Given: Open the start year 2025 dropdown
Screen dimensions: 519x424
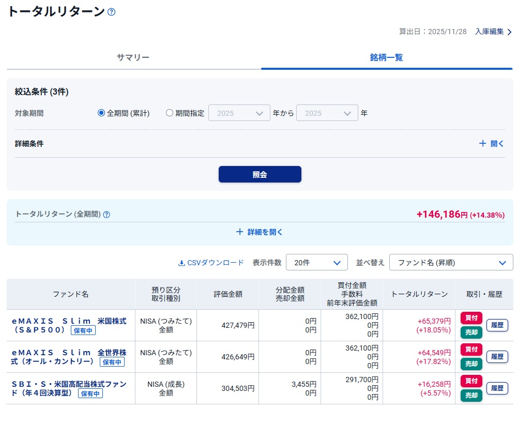Looking at the screenshot, I should (239, 113).
